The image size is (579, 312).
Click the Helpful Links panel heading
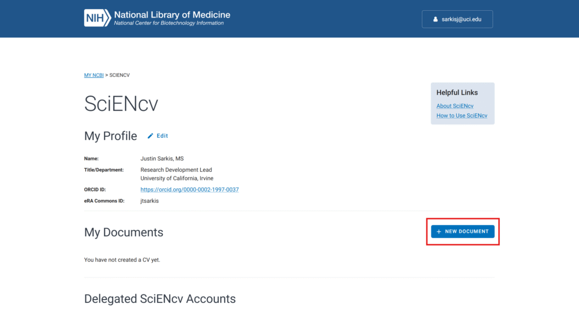[457, 93]
